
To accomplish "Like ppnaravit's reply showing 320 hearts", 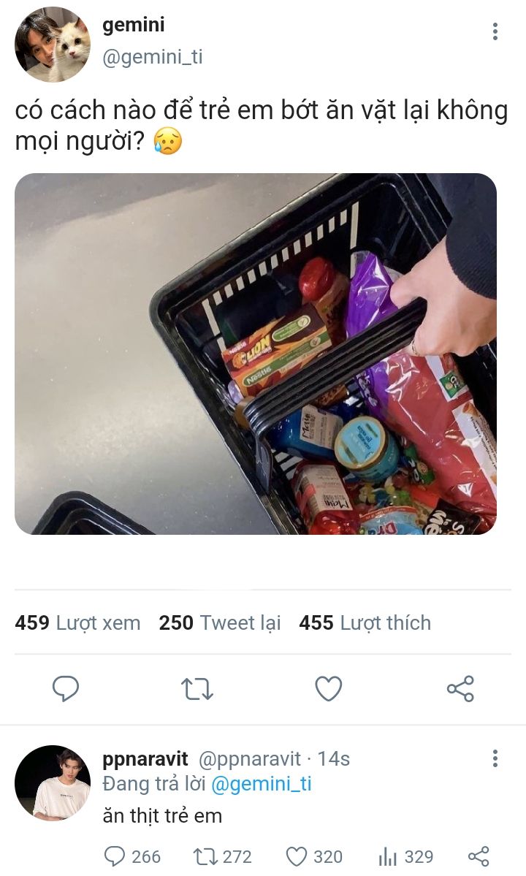I will coord(314,856).
